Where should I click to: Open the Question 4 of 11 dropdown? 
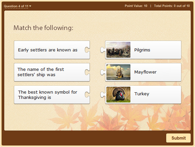pyautogui.click(x=17, y=6)
